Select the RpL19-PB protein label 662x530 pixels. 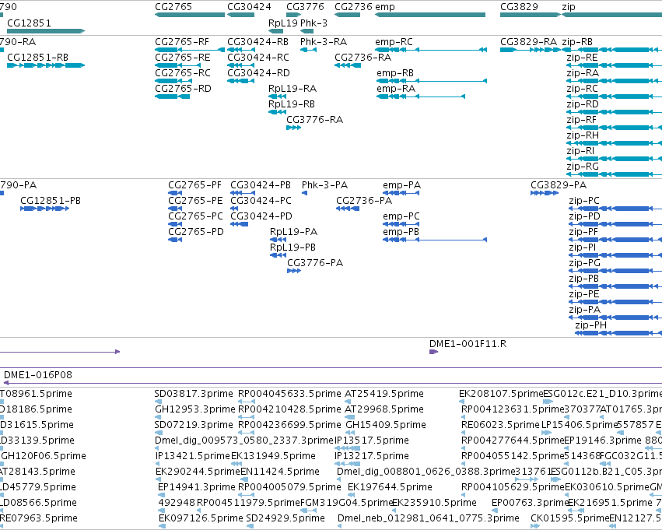click(x=292, y=247)
